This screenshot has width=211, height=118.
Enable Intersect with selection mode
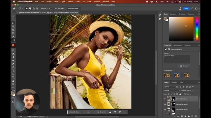point(37,9)
